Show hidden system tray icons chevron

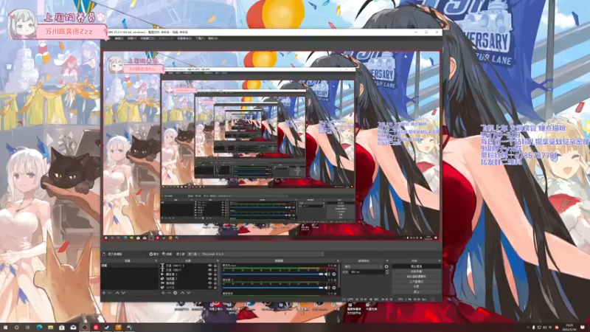[528, 328]
